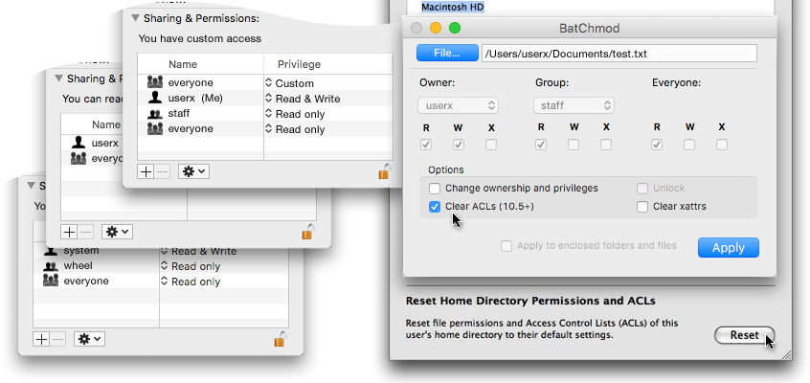Click the yellow minimize button of BatChmod window

pyautogui.click(x=436, y=28)
